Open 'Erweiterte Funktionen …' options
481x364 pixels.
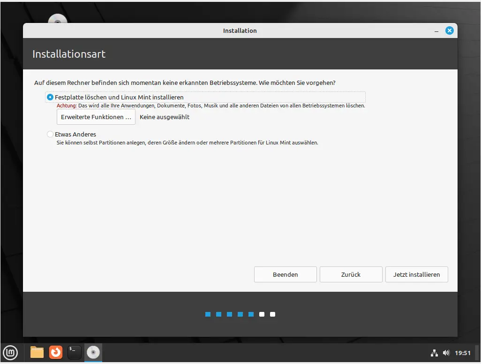[x=96, y=117]
